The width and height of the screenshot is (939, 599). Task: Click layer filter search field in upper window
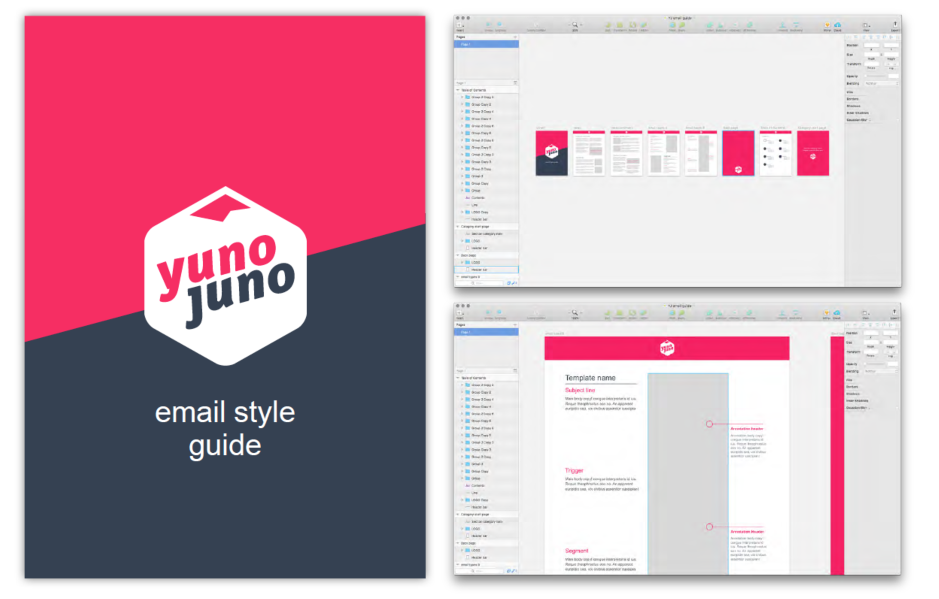479,283
